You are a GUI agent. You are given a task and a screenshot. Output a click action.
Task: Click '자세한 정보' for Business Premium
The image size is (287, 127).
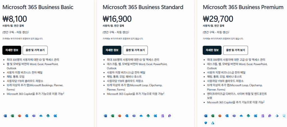pyautogui.click(x=212, y=50)
